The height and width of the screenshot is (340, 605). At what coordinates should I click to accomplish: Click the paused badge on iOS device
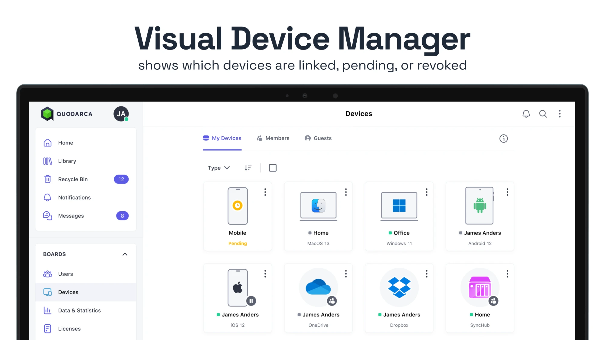tap(251, 301)
